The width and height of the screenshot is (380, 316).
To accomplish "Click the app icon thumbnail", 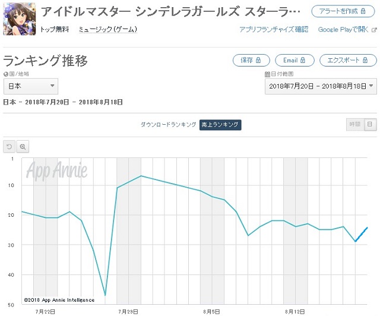I will (x=20, y=19).
